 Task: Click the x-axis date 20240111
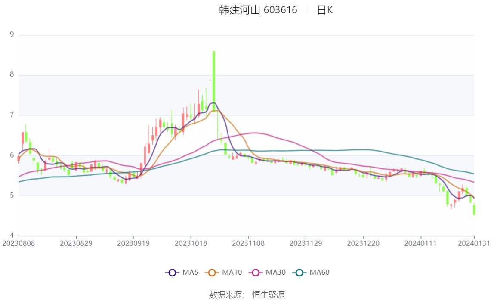click(x=420, y=243)
